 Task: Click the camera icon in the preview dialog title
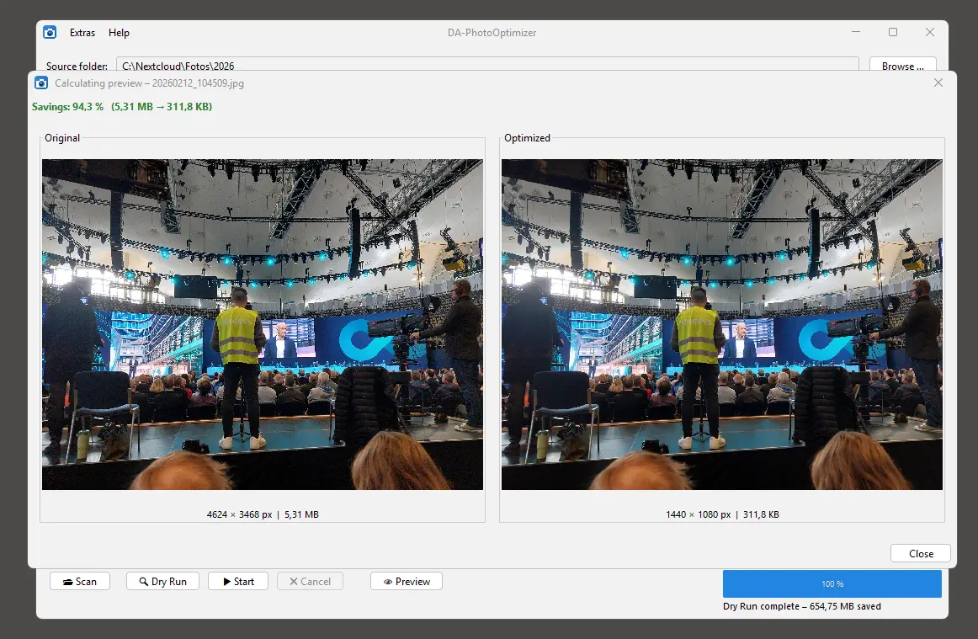pyautogui.click(x=40, y=83)
